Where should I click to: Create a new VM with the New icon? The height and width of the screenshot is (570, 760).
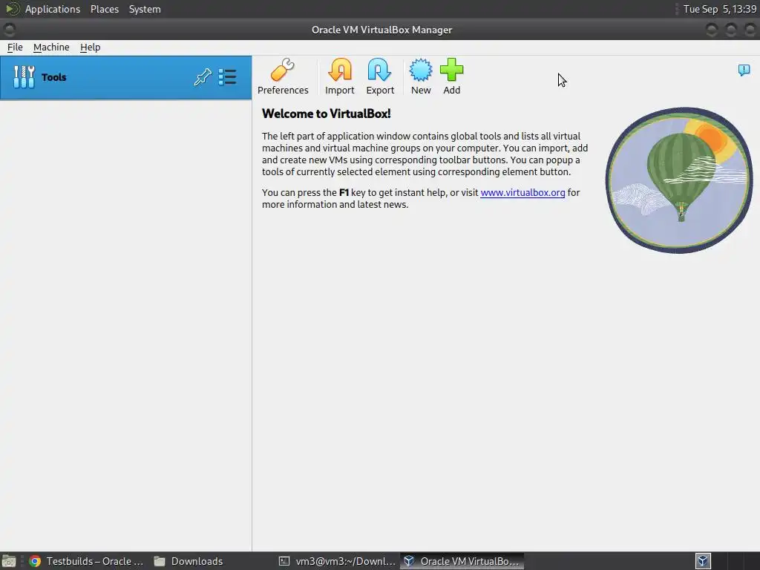421,76
